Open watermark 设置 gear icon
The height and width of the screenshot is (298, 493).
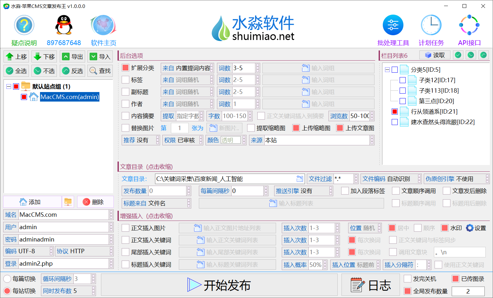click(469, 228)
